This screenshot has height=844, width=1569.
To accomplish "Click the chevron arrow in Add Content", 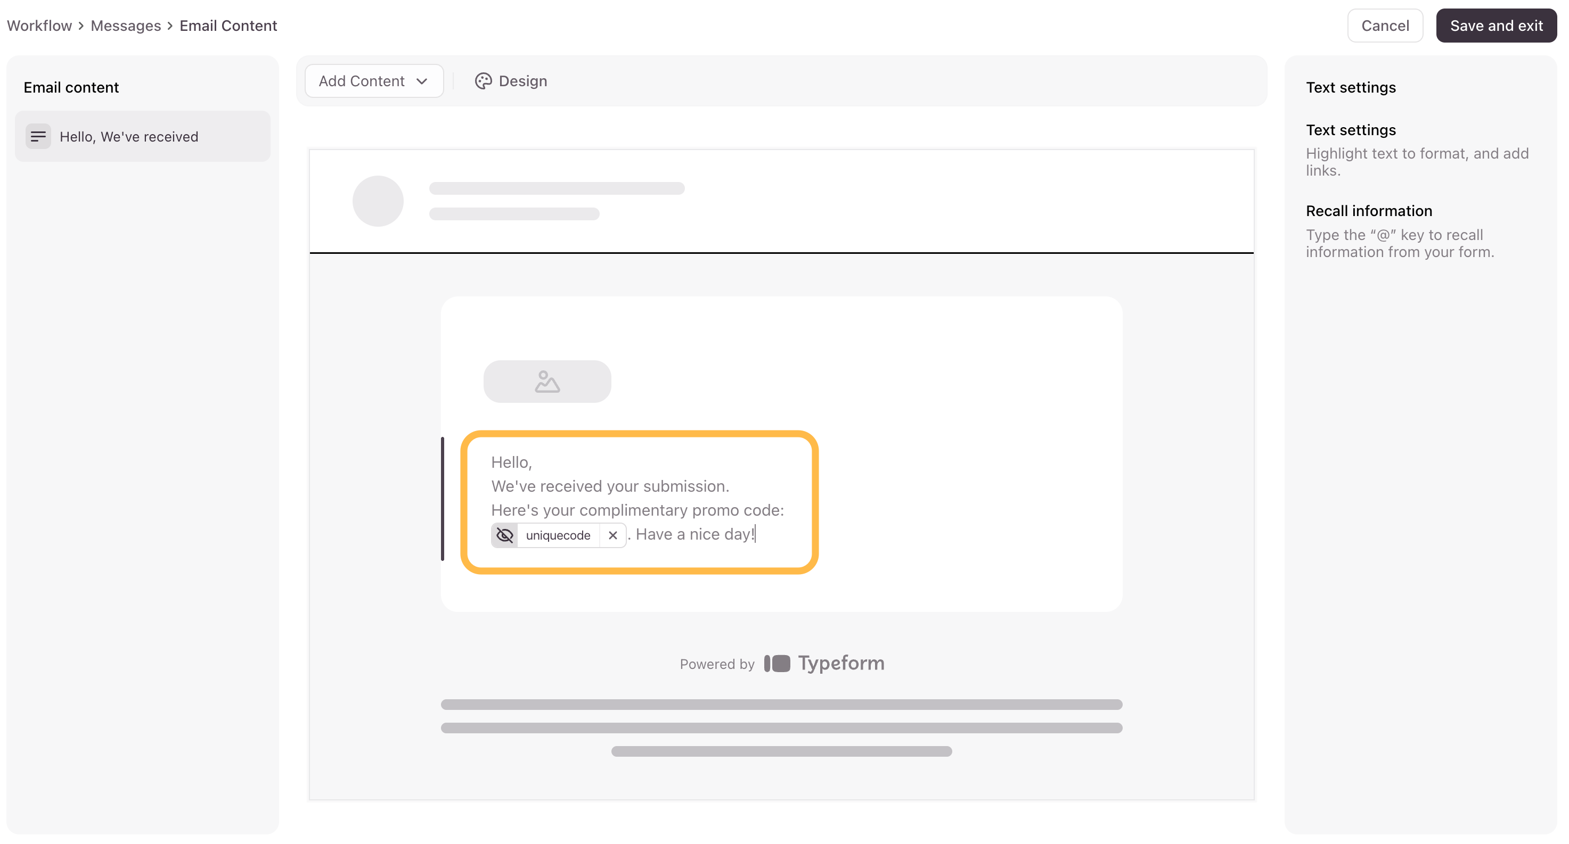I will pos(421,81).
